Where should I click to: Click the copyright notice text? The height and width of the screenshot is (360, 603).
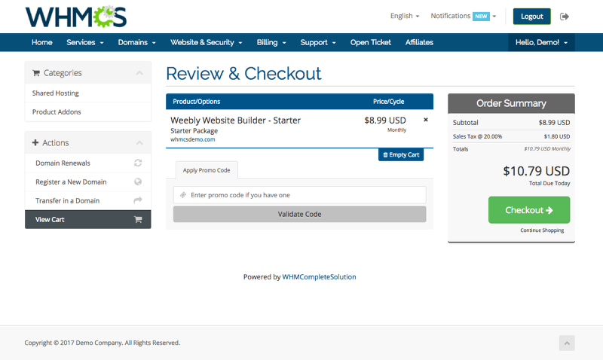[103, 343]
